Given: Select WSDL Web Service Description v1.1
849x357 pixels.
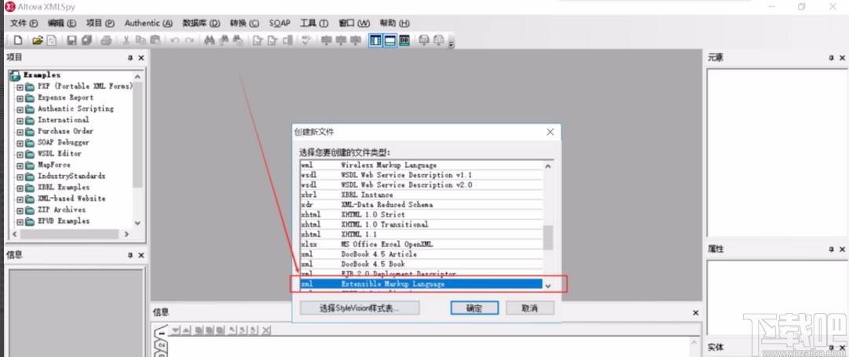Looking at the screenshot, I should tap(421, 175).
